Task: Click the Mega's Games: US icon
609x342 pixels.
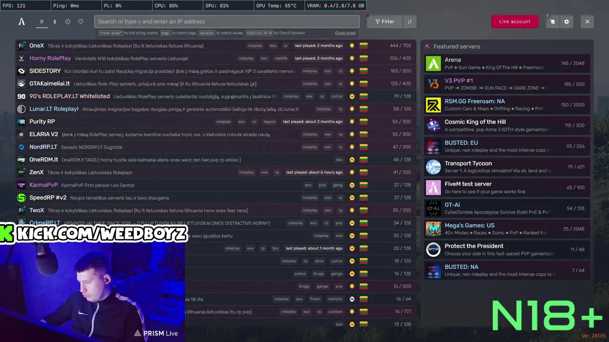Action: click(x=433, y=229)
